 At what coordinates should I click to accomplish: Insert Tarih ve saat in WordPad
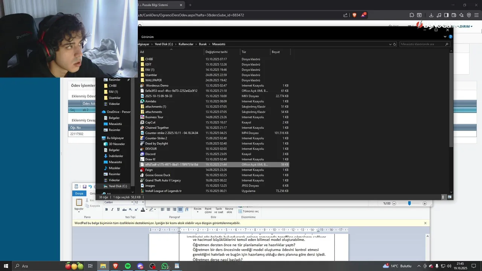click(218, 210)
